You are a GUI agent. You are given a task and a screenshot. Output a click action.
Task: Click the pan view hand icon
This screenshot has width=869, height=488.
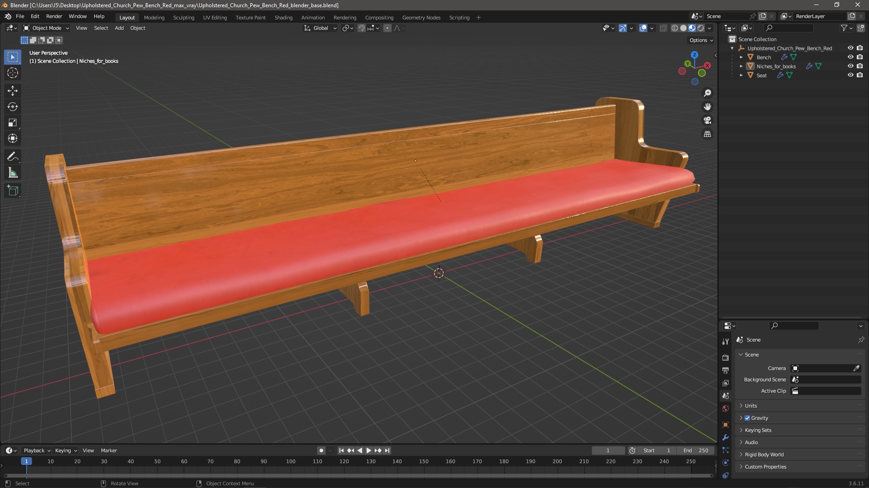point(707,107)
